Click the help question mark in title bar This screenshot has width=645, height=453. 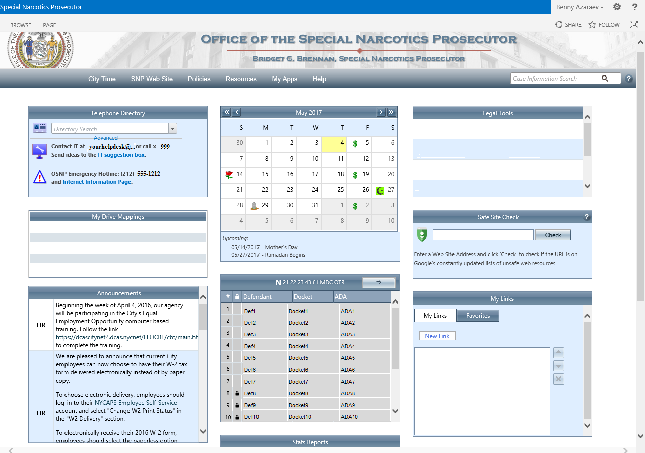point(634,7)
